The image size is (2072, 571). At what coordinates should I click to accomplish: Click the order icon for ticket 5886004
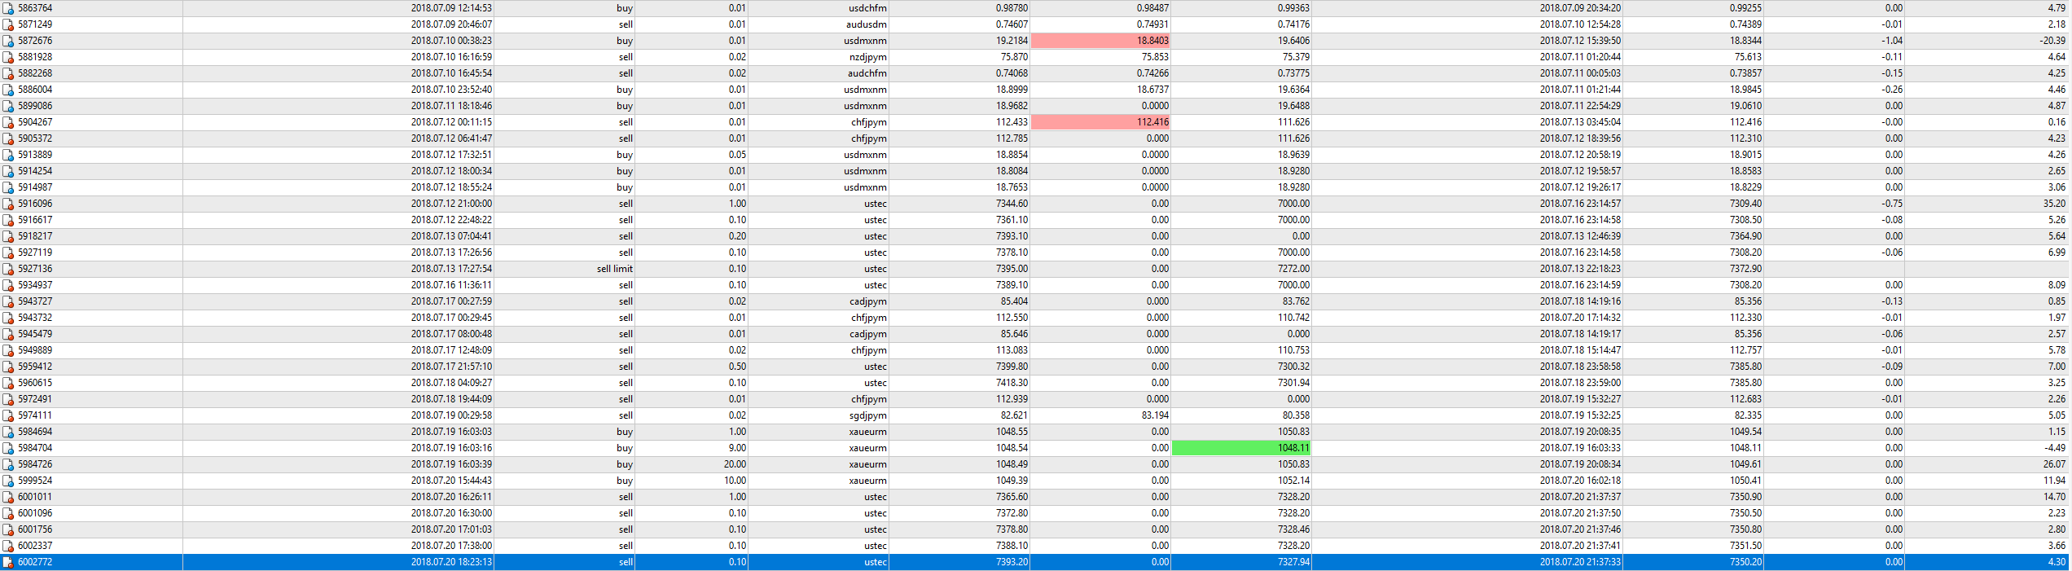pyautogui.click(x=8, y=90)
